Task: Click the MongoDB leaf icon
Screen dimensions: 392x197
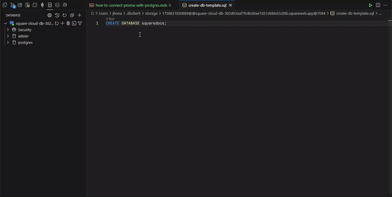Action: [x=42, y=5]
